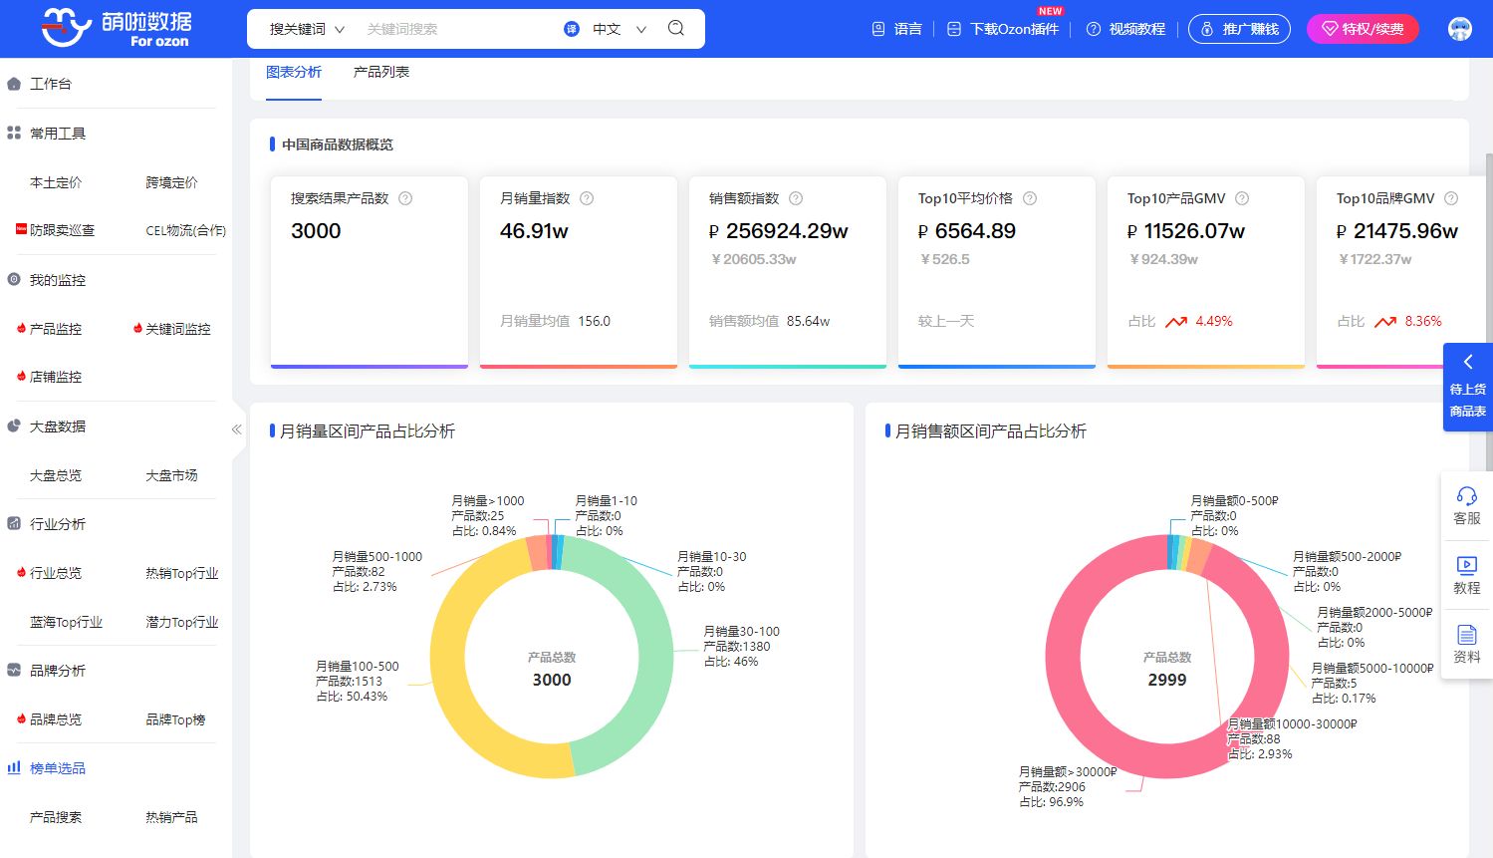Click the 我的监控 section icon
This screenshot has width=1493, height=858.
click(x=14, y=279)
